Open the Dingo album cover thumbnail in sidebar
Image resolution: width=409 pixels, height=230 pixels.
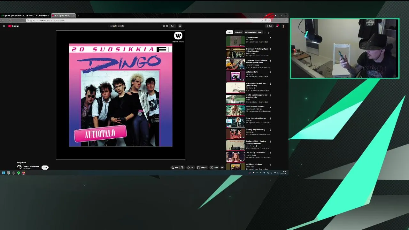[235, 76]
